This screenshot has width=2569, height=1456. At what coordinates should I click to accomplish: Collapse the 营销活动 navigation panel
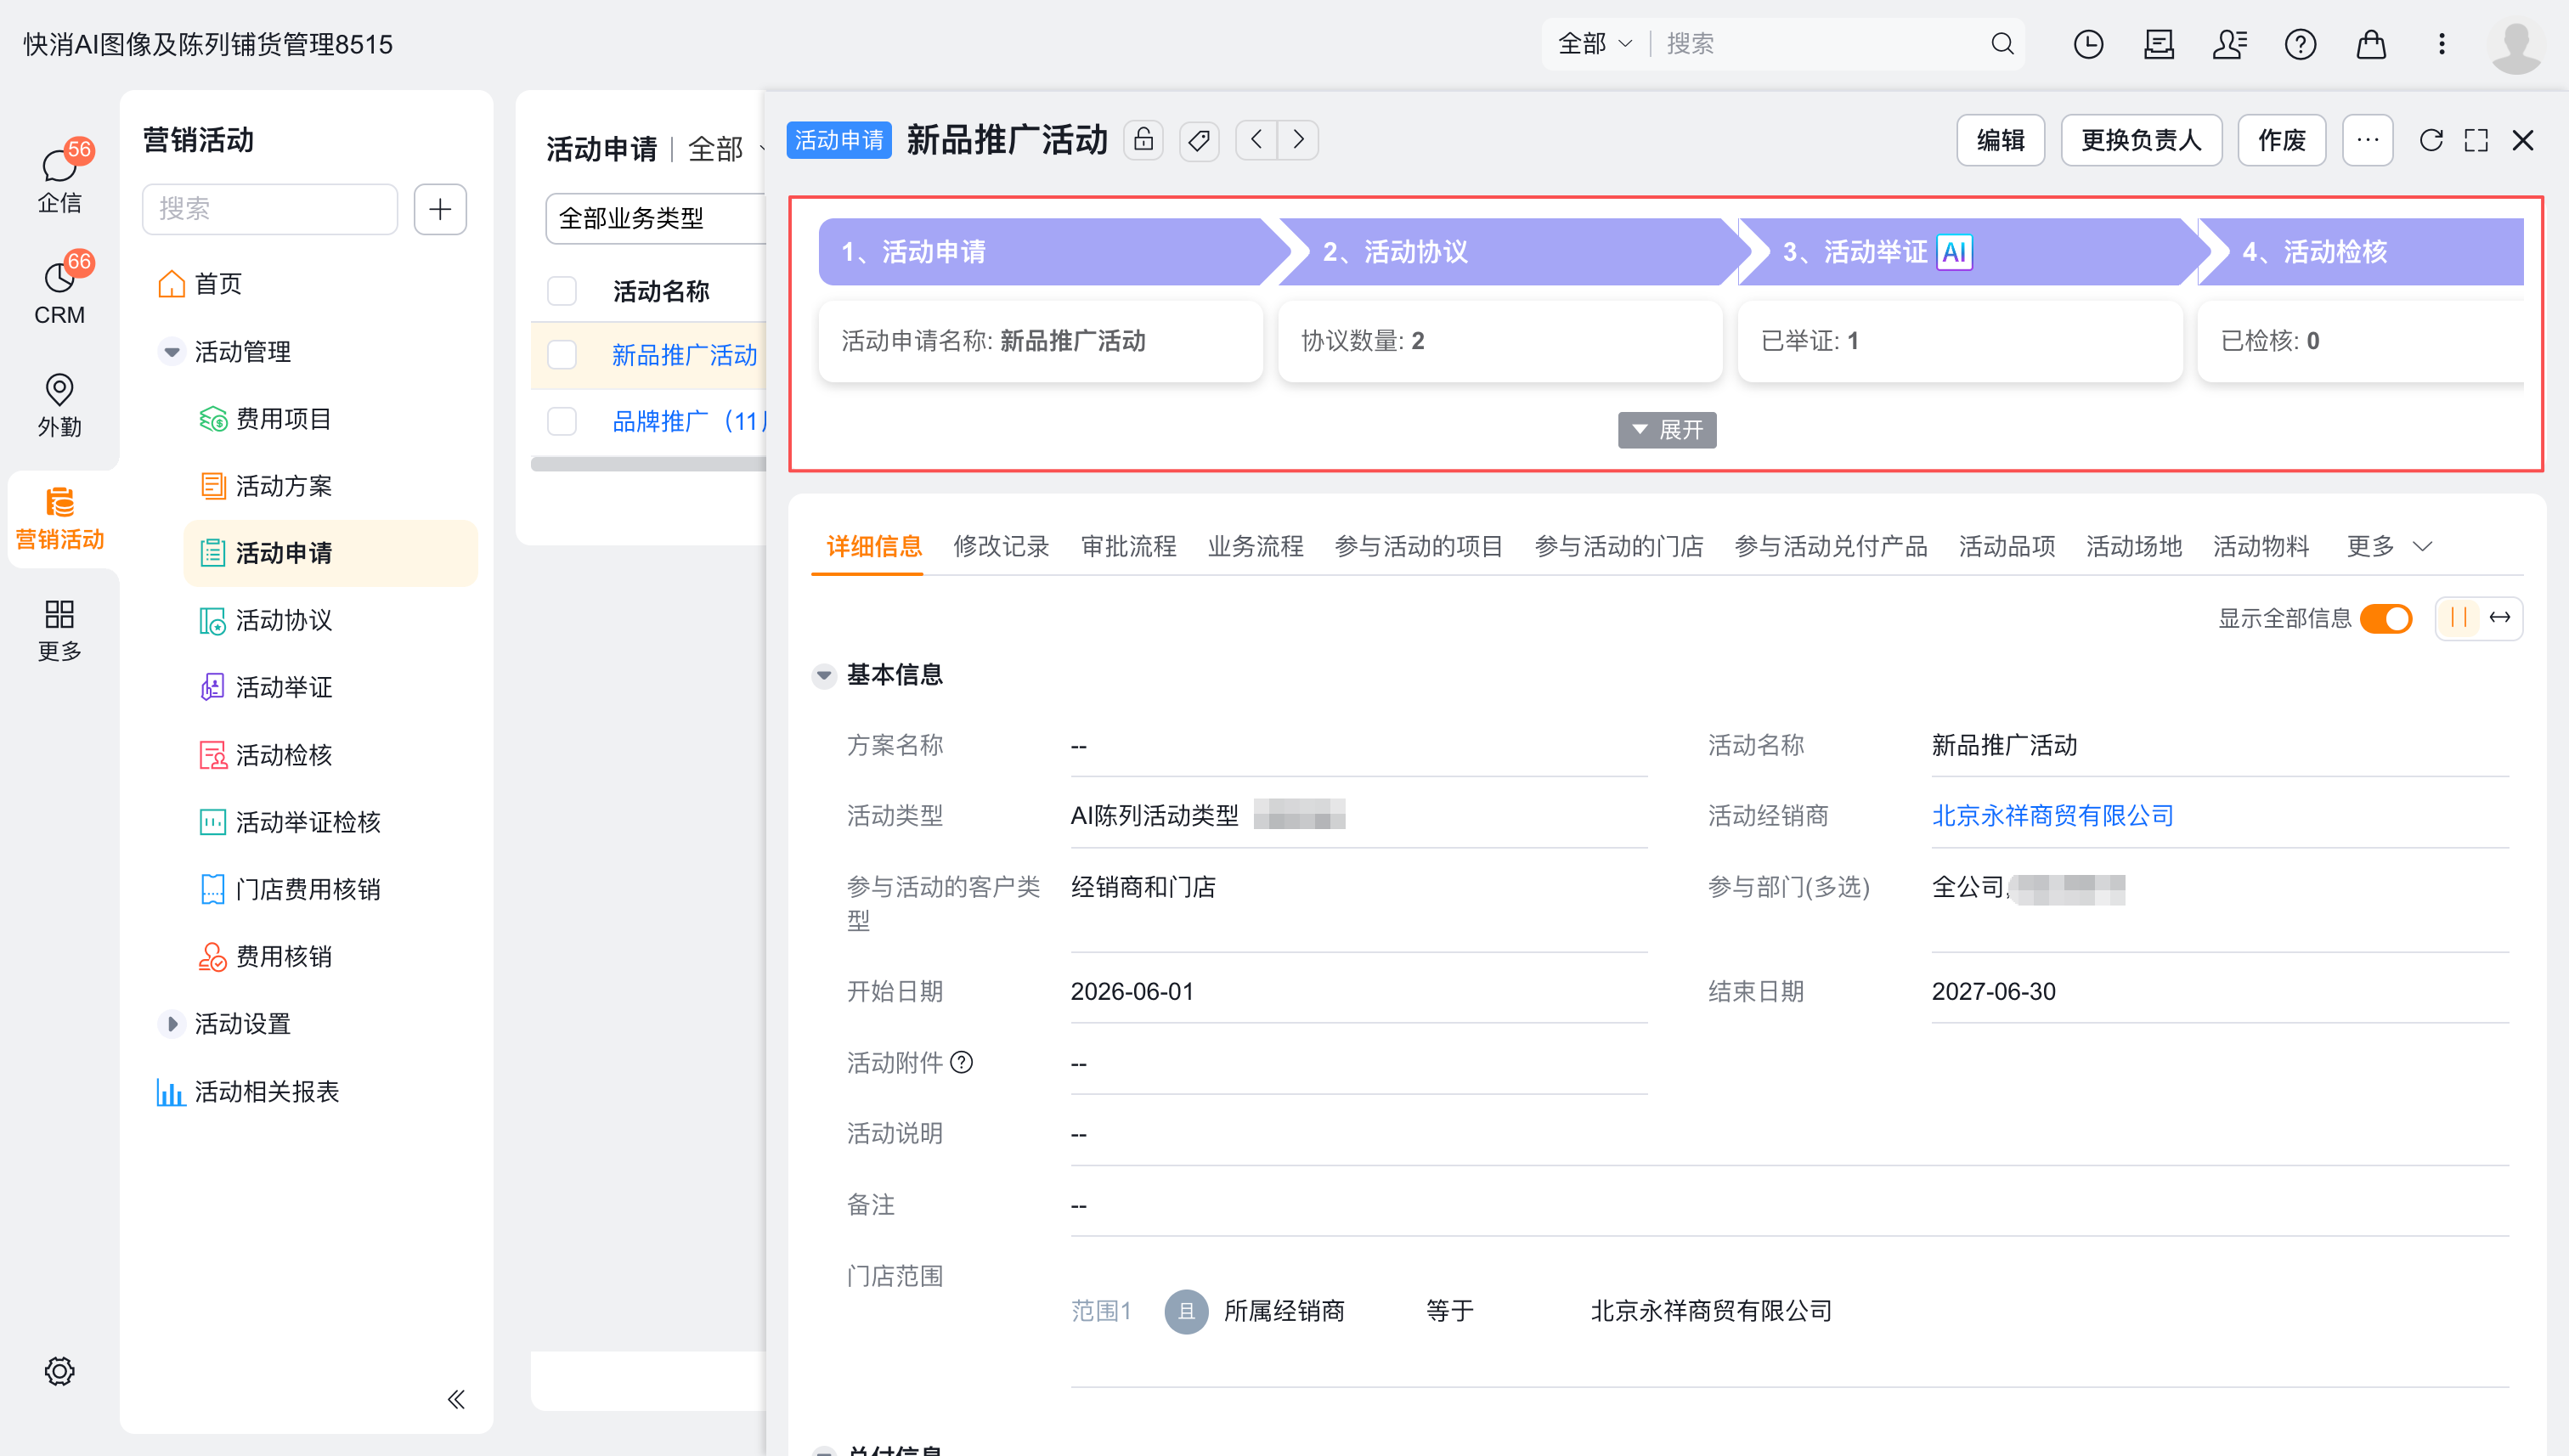pos(456,1399)
